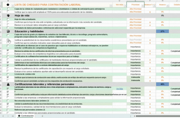Open the Prioridad column filter dropdown

click(143, 6)
